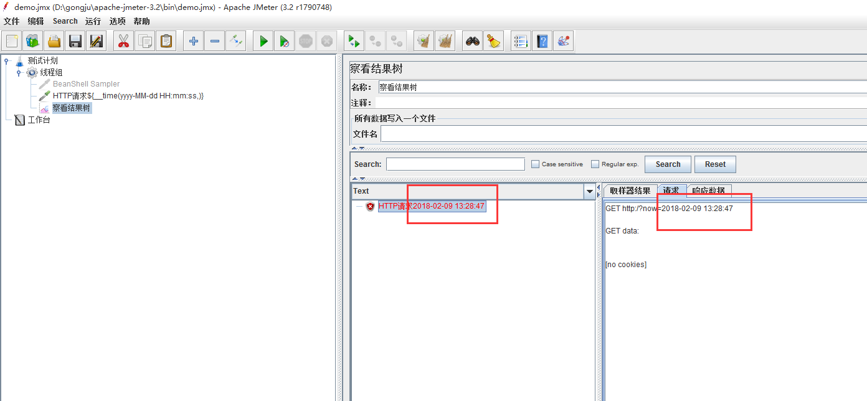This screenshot has width=867, height=401.
Task: Click into the 注释 comment field
Action: 621,103
